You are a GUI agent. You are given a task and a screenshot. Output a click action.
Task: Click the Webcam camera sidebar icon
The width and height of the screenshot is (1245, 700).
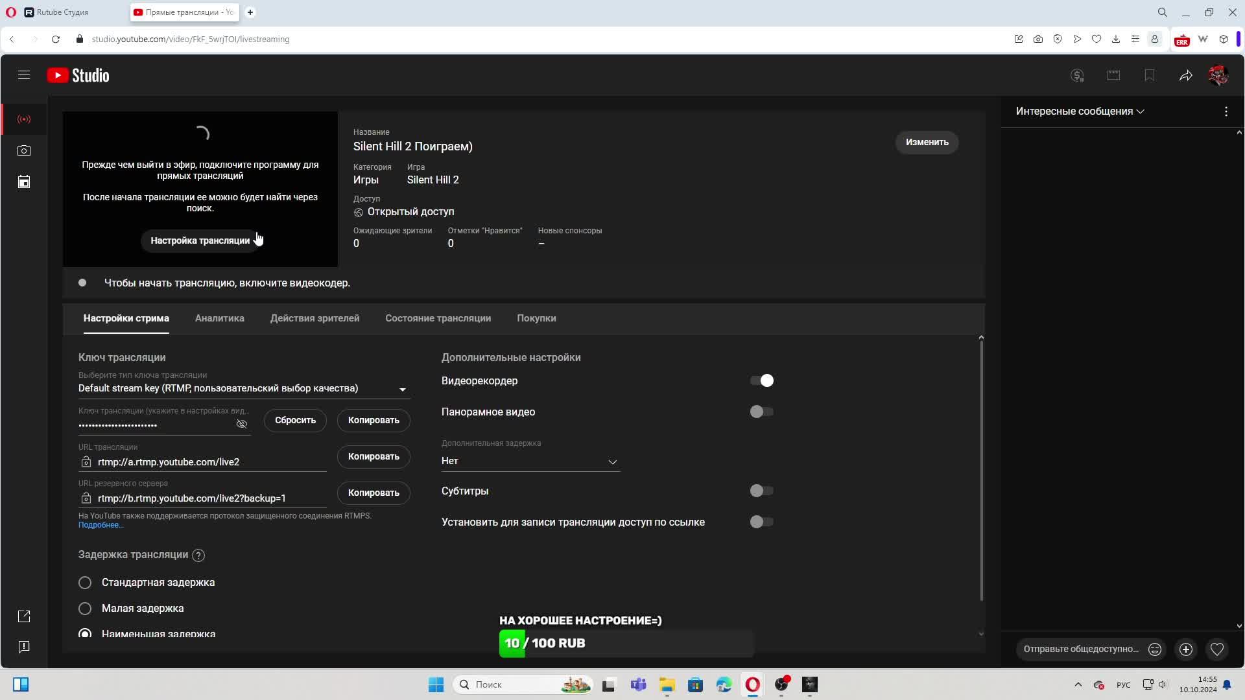coord(24,150)
